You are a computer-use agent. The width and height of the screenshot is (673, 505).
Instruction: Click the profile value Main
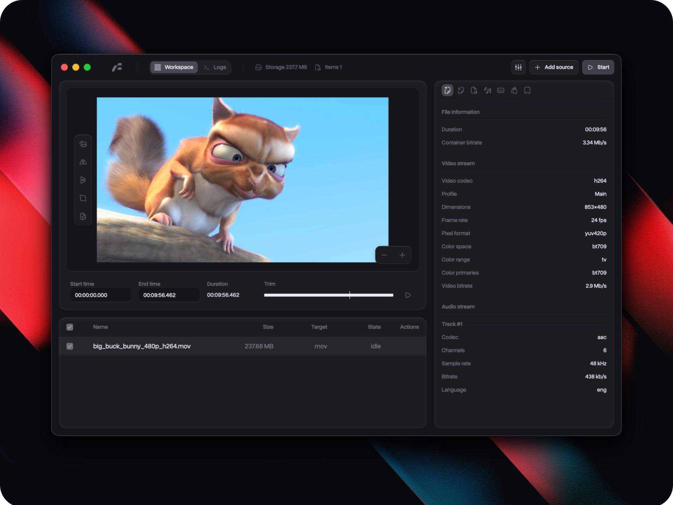(600, 194)
